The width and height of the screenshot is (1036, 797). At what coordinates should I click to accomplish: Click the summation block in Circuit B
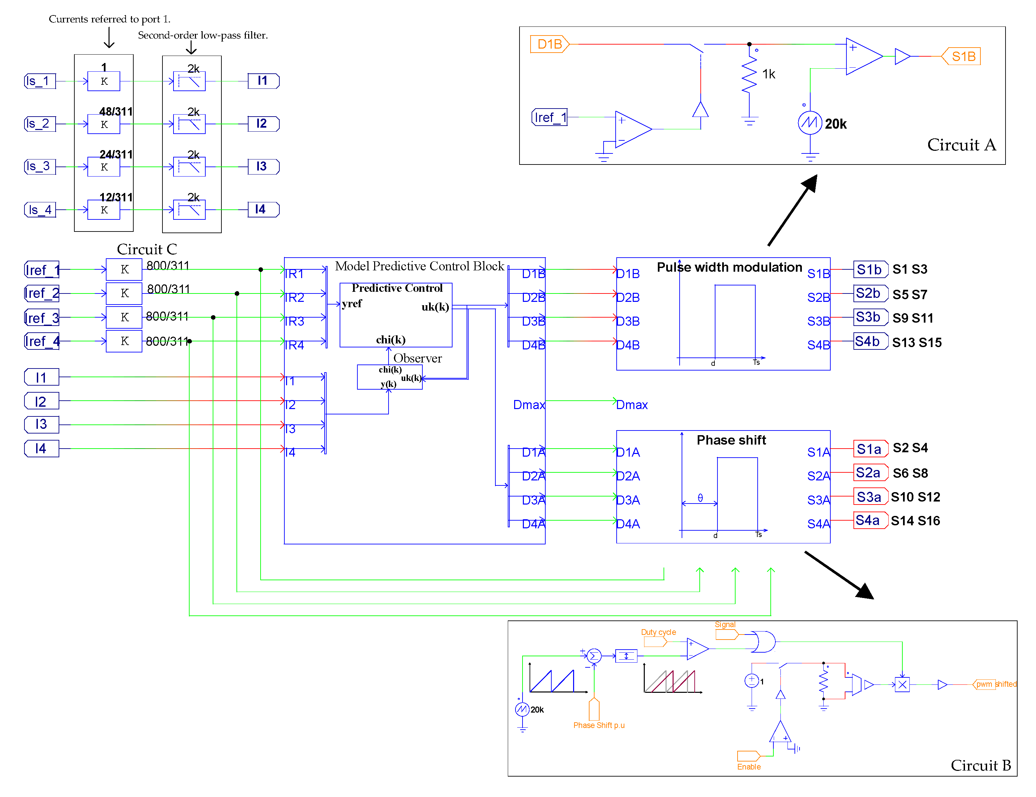point(594,656)
